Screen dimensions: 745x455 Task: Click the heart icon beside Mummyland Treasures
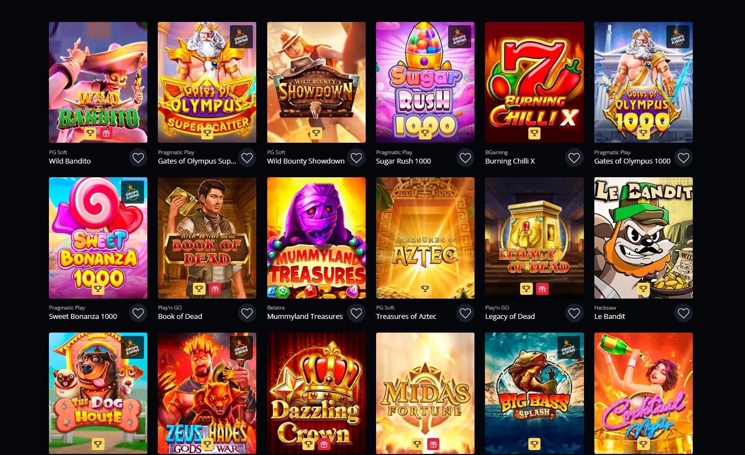(356, 313)
